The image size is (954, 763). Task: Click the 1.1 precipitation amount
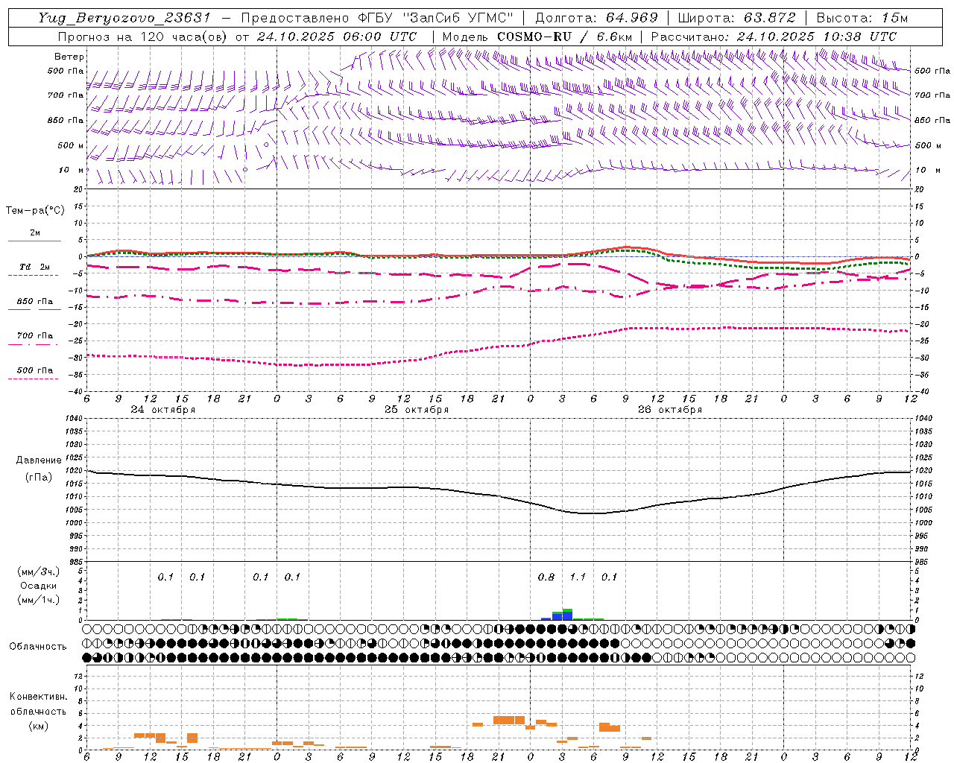tap(578, 577)
